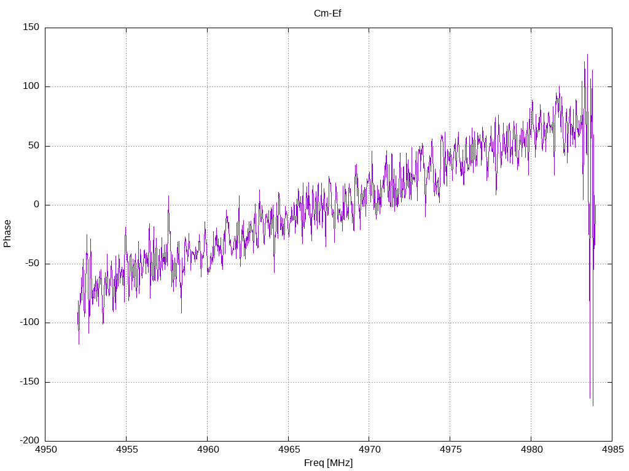Click the 4950 x-axis tick label

coord(45,450)
